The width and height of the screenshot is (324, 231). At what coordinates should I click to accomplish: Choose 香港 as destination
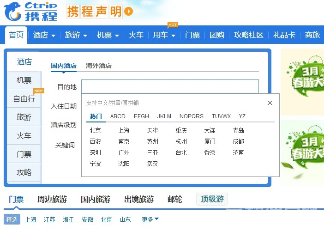click(x=210, y=152)
